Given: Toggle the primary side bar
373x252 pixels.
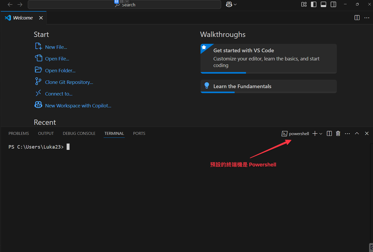Looking at the screenshot, I should (314, 4).
